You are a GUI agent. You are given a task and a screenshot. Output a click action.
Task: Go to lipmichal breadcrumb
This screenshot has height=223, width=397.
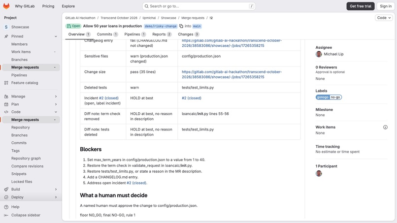coord(149,18)
